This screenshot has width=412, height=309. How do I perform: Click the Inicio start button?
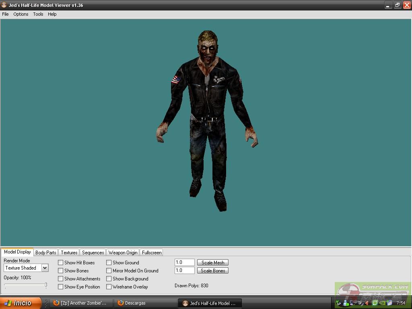[x=20, y=303]
